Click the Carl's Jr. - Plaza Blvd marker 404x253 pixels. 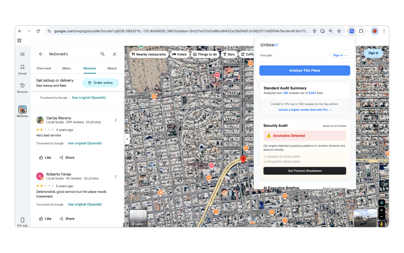[208, 178]
